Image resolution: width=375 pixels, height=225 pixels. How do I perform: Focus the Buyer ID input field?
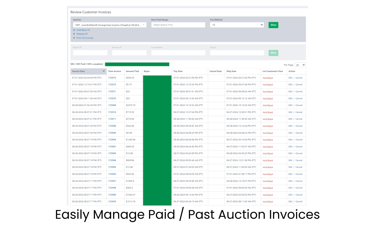90,53
